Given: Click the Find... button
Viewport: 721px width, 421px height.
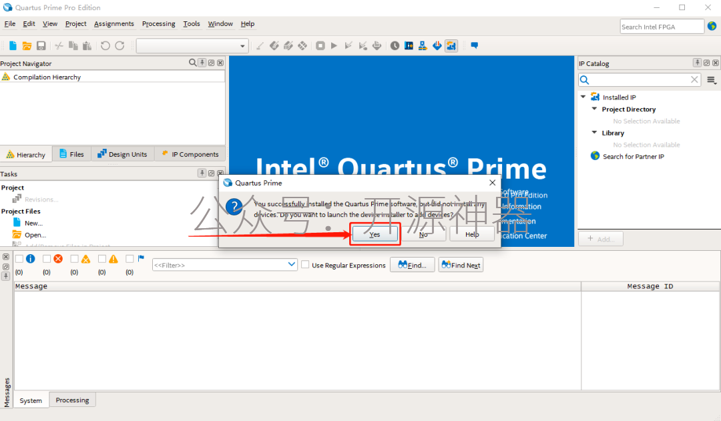Looking at the screenshot, I should coord(412,265).
